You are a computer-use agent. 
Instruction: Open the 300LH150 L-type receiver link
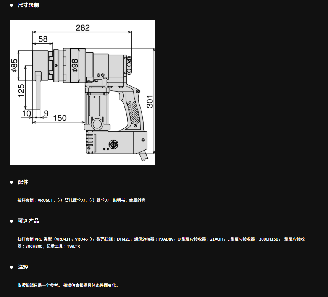pyautogui.click(x=268, y=239)
